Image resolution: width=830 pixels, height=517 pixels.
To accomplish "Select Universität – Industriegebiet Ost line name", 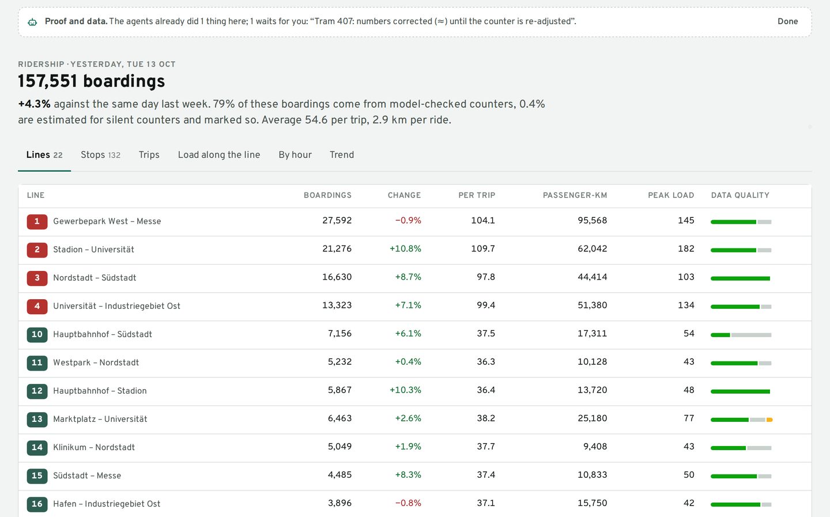I will click(116, 306).
